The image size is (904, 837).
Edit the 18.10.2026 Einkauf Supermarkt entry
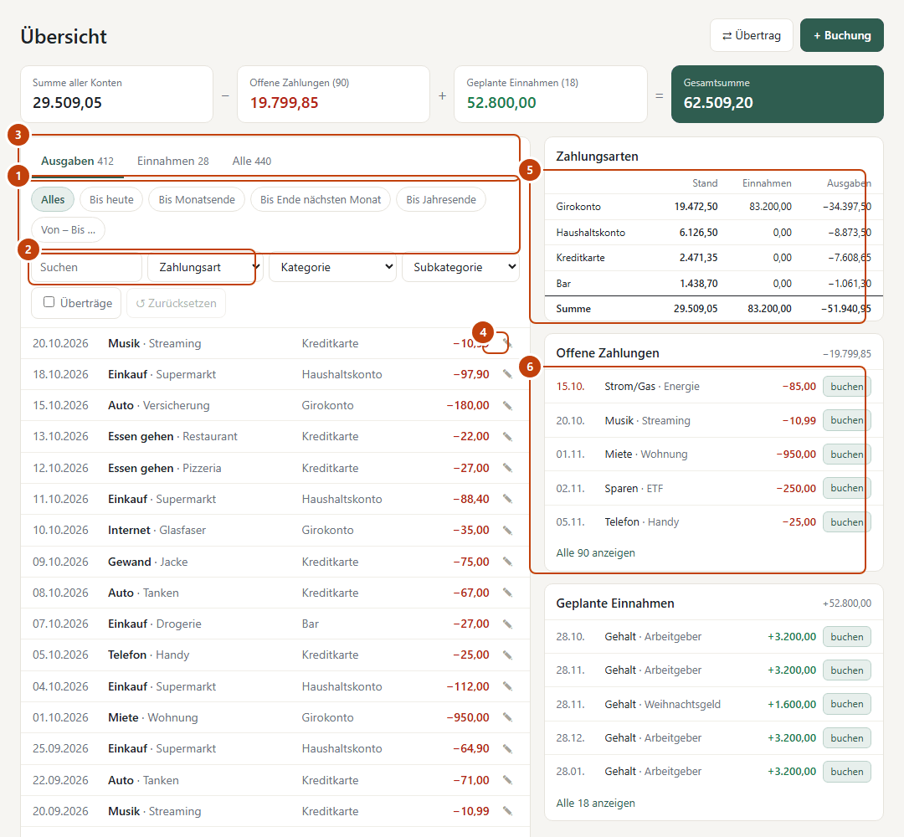click(507, 374)
